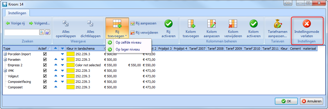Screen dimensions: 328x109
Task: Activate row with Rij activeren
Action: [x=169, y=28]
